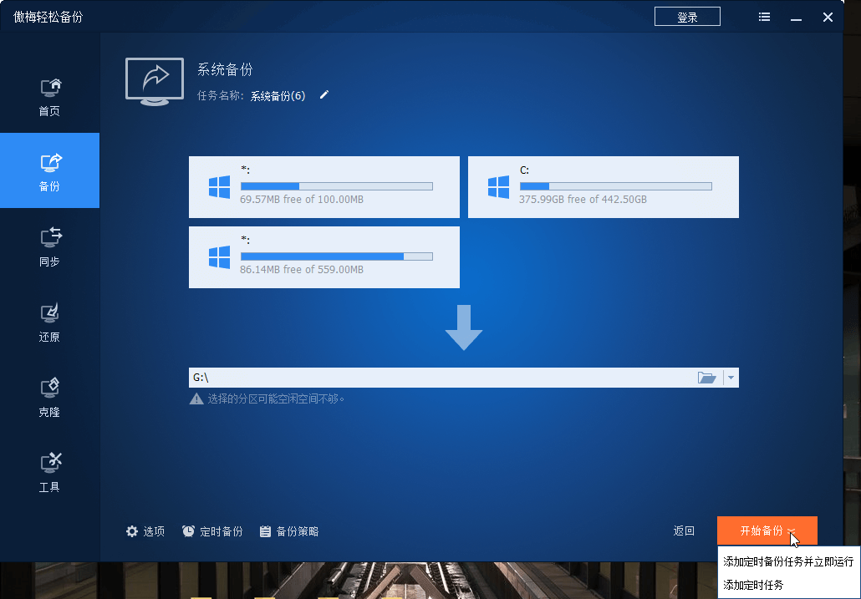The height and width of the screenshot is (599, 861).
Task: Click the C: partition usage bar
Action: tap(615, 185)
